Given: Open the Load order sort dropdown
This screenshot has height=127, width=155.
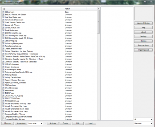Looking at the screenshot, I should 35,123.
